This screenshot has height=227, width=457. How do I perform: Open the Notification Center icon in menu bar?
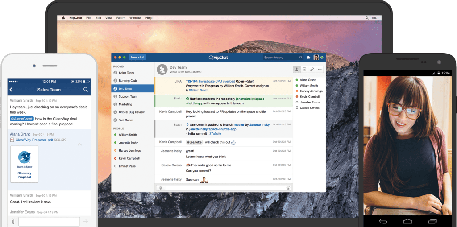point(374,18)
